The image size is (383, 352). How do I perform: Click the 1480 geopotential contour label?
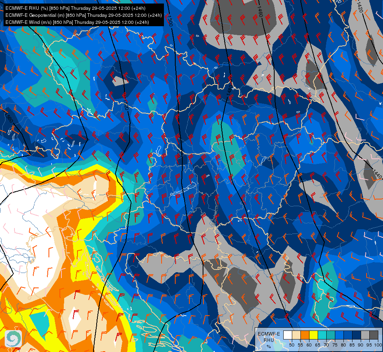pyautogui.click(x=230, y=90)
